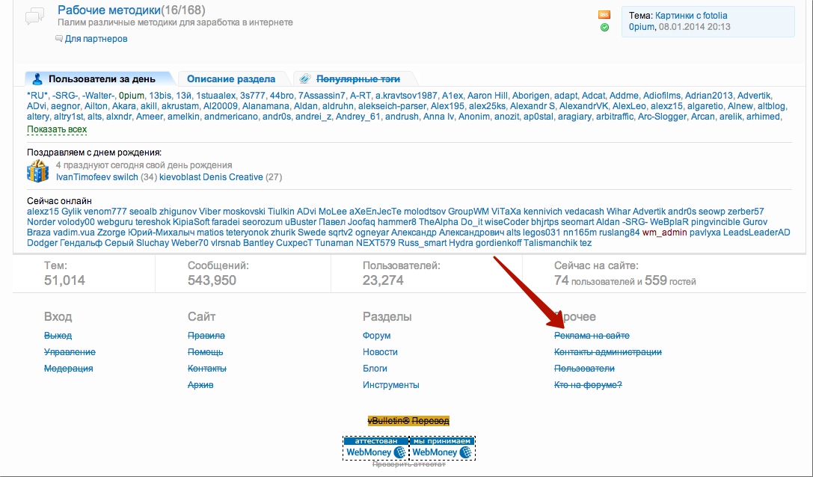Click the 'аттестован WebMoney' badge
Screen dimensions: 813x477
click(x=375, y=448)
